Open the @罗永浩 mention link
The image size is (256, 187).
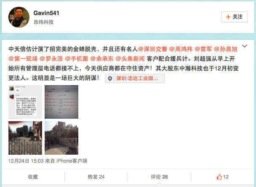pyautogui.click(x=51, y=59)
